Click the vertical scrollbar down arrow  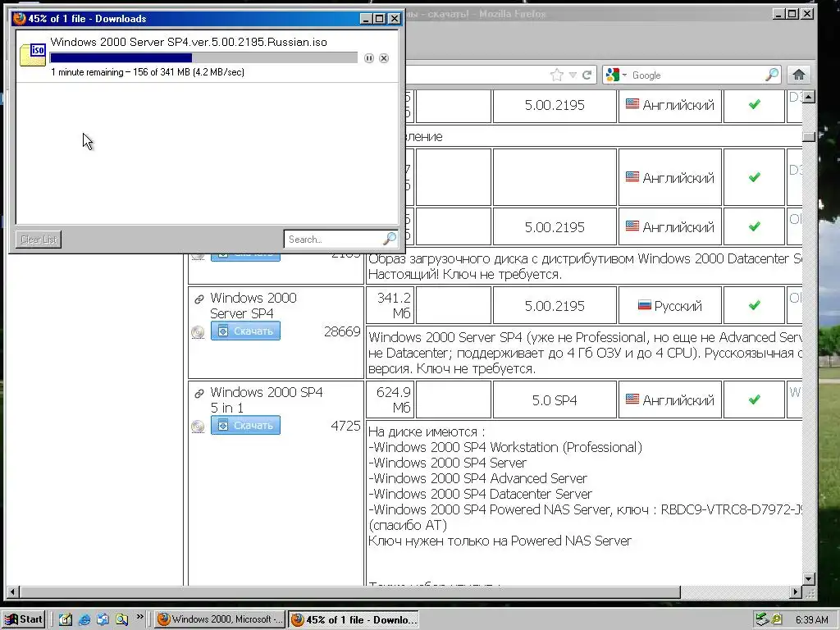pos(809,579)
